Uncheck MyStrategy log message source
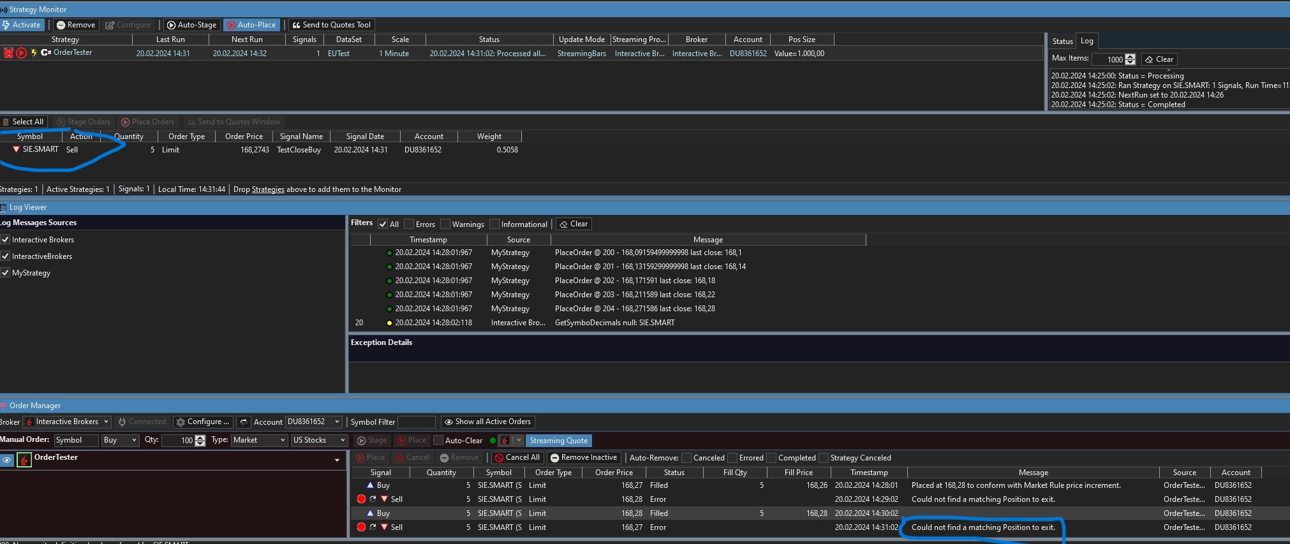Image resolution: width=1290 pixels, height=544 pixels. 6,273
